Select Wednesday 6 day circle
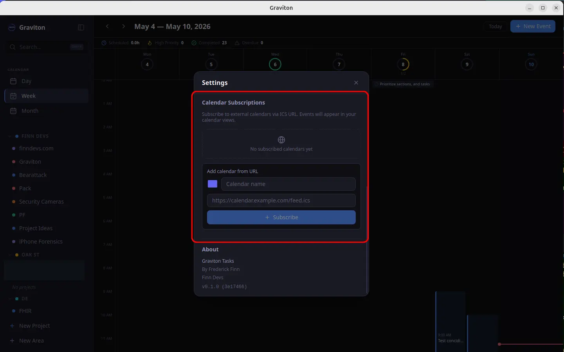 275,64
